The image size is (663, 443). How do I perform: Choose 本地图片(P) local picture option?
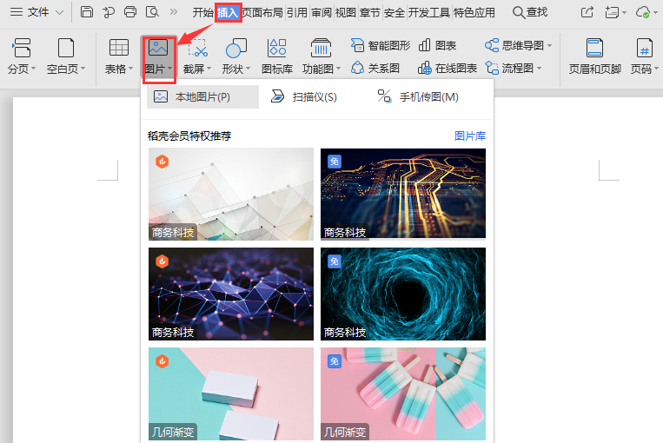point(203,96)
